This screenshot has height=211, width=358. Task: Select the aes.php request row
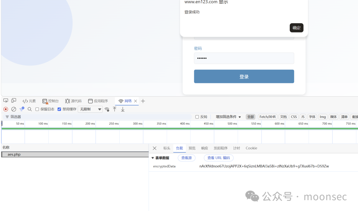pos(75,154)
